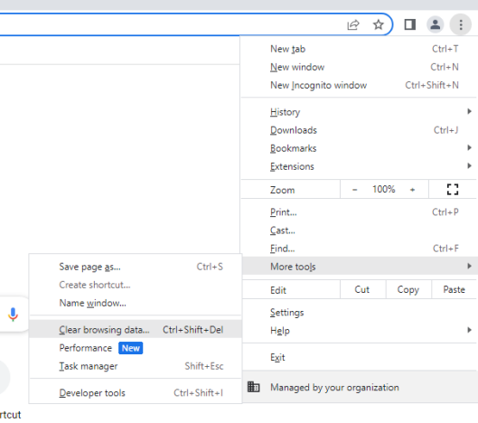Click the three-dot Chrome menu button

[x=461, y=24]
